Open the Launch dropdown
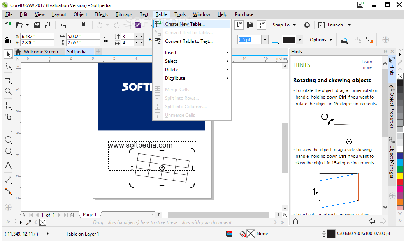The width and height of the screenshot is (406, 243). [x=334, y=25]
